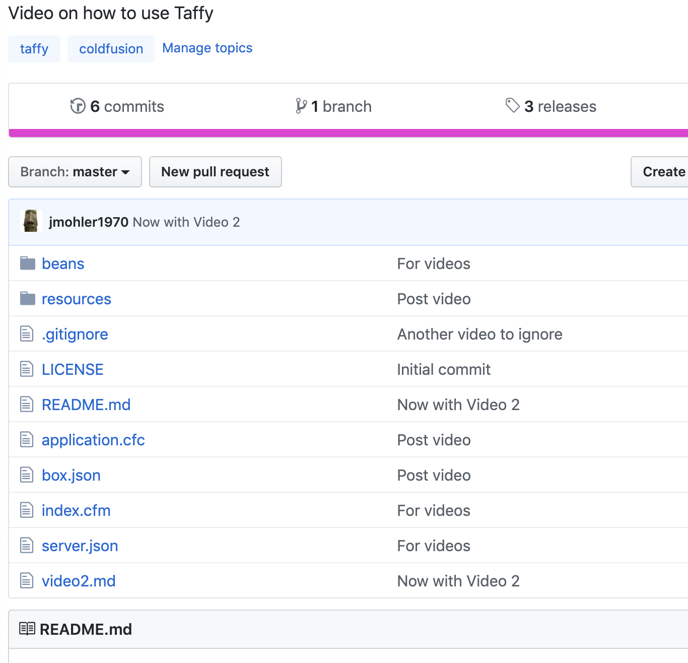This screenshot has height=663, width=688.
Task: Open the Branch: master dropdown
Action: click(x=75, y=172)
